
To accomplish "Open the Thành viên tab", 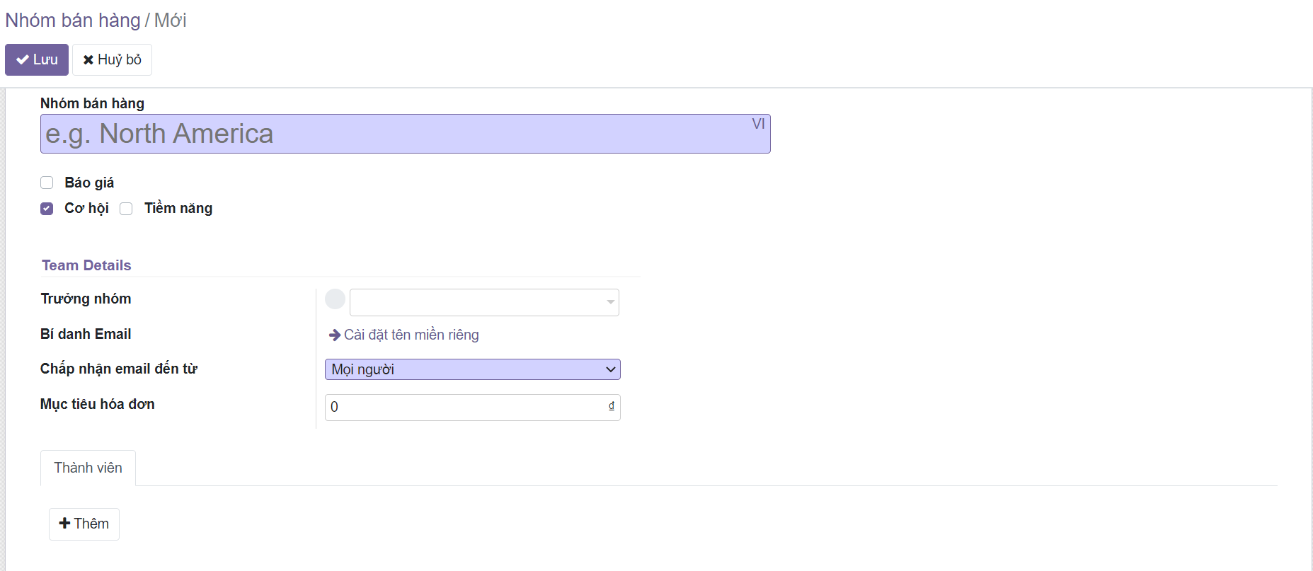I will pyautogui.click(x=88, y=468).
